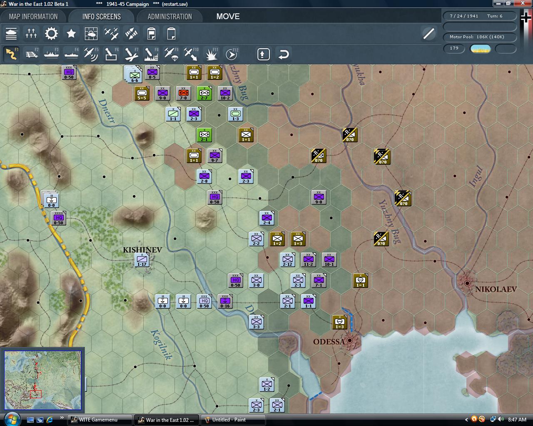Select Bomb Unit mode (F6) icon
The height and width of the screenshot is (426, 533).
(111, 54)
